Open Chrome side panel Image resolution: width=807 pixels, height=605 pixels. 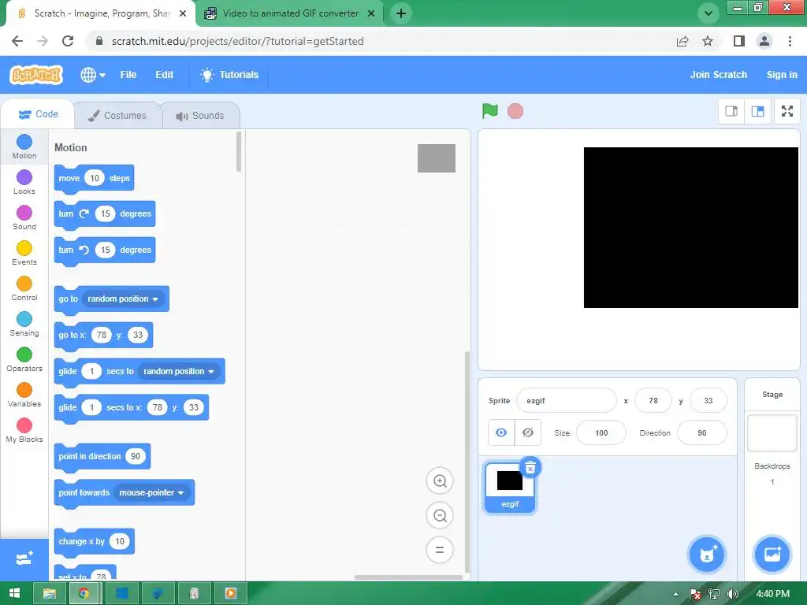click(x=739, y=41)
